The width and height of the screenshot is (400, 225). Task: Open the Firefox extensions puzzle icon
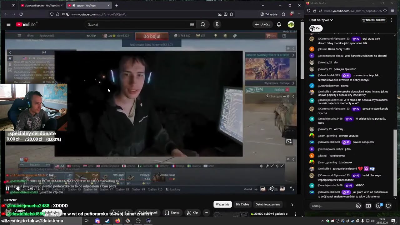pyautogui.click(x=283, y=14)
